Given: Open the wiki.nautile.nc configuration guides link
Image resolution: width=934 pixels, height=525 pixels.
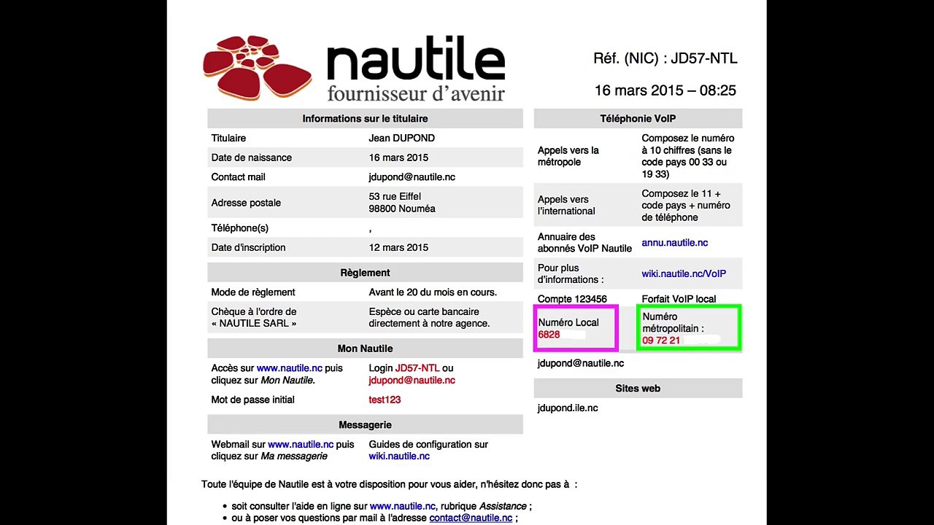Looking at the screenshot, I should [399, 456].
